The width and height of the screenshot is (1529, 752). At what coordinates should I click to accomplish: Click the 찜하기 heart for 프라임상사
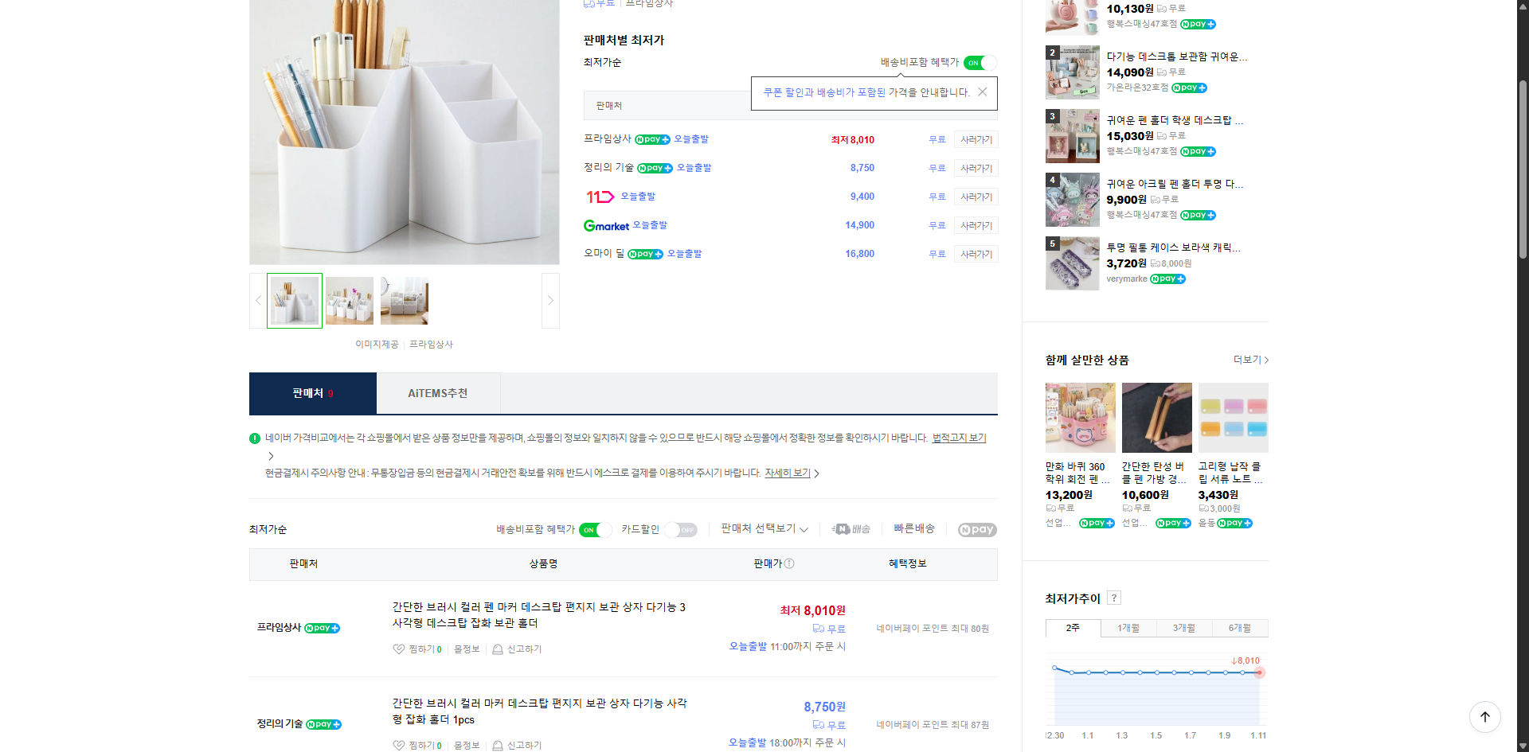point(399,649)
